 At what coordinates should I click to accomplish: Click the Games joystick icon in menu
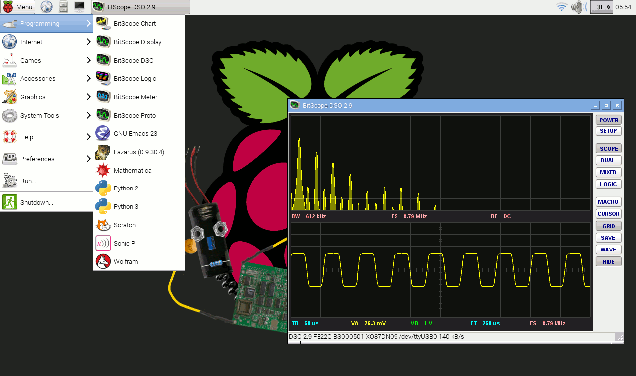click(x=10, y=60)
